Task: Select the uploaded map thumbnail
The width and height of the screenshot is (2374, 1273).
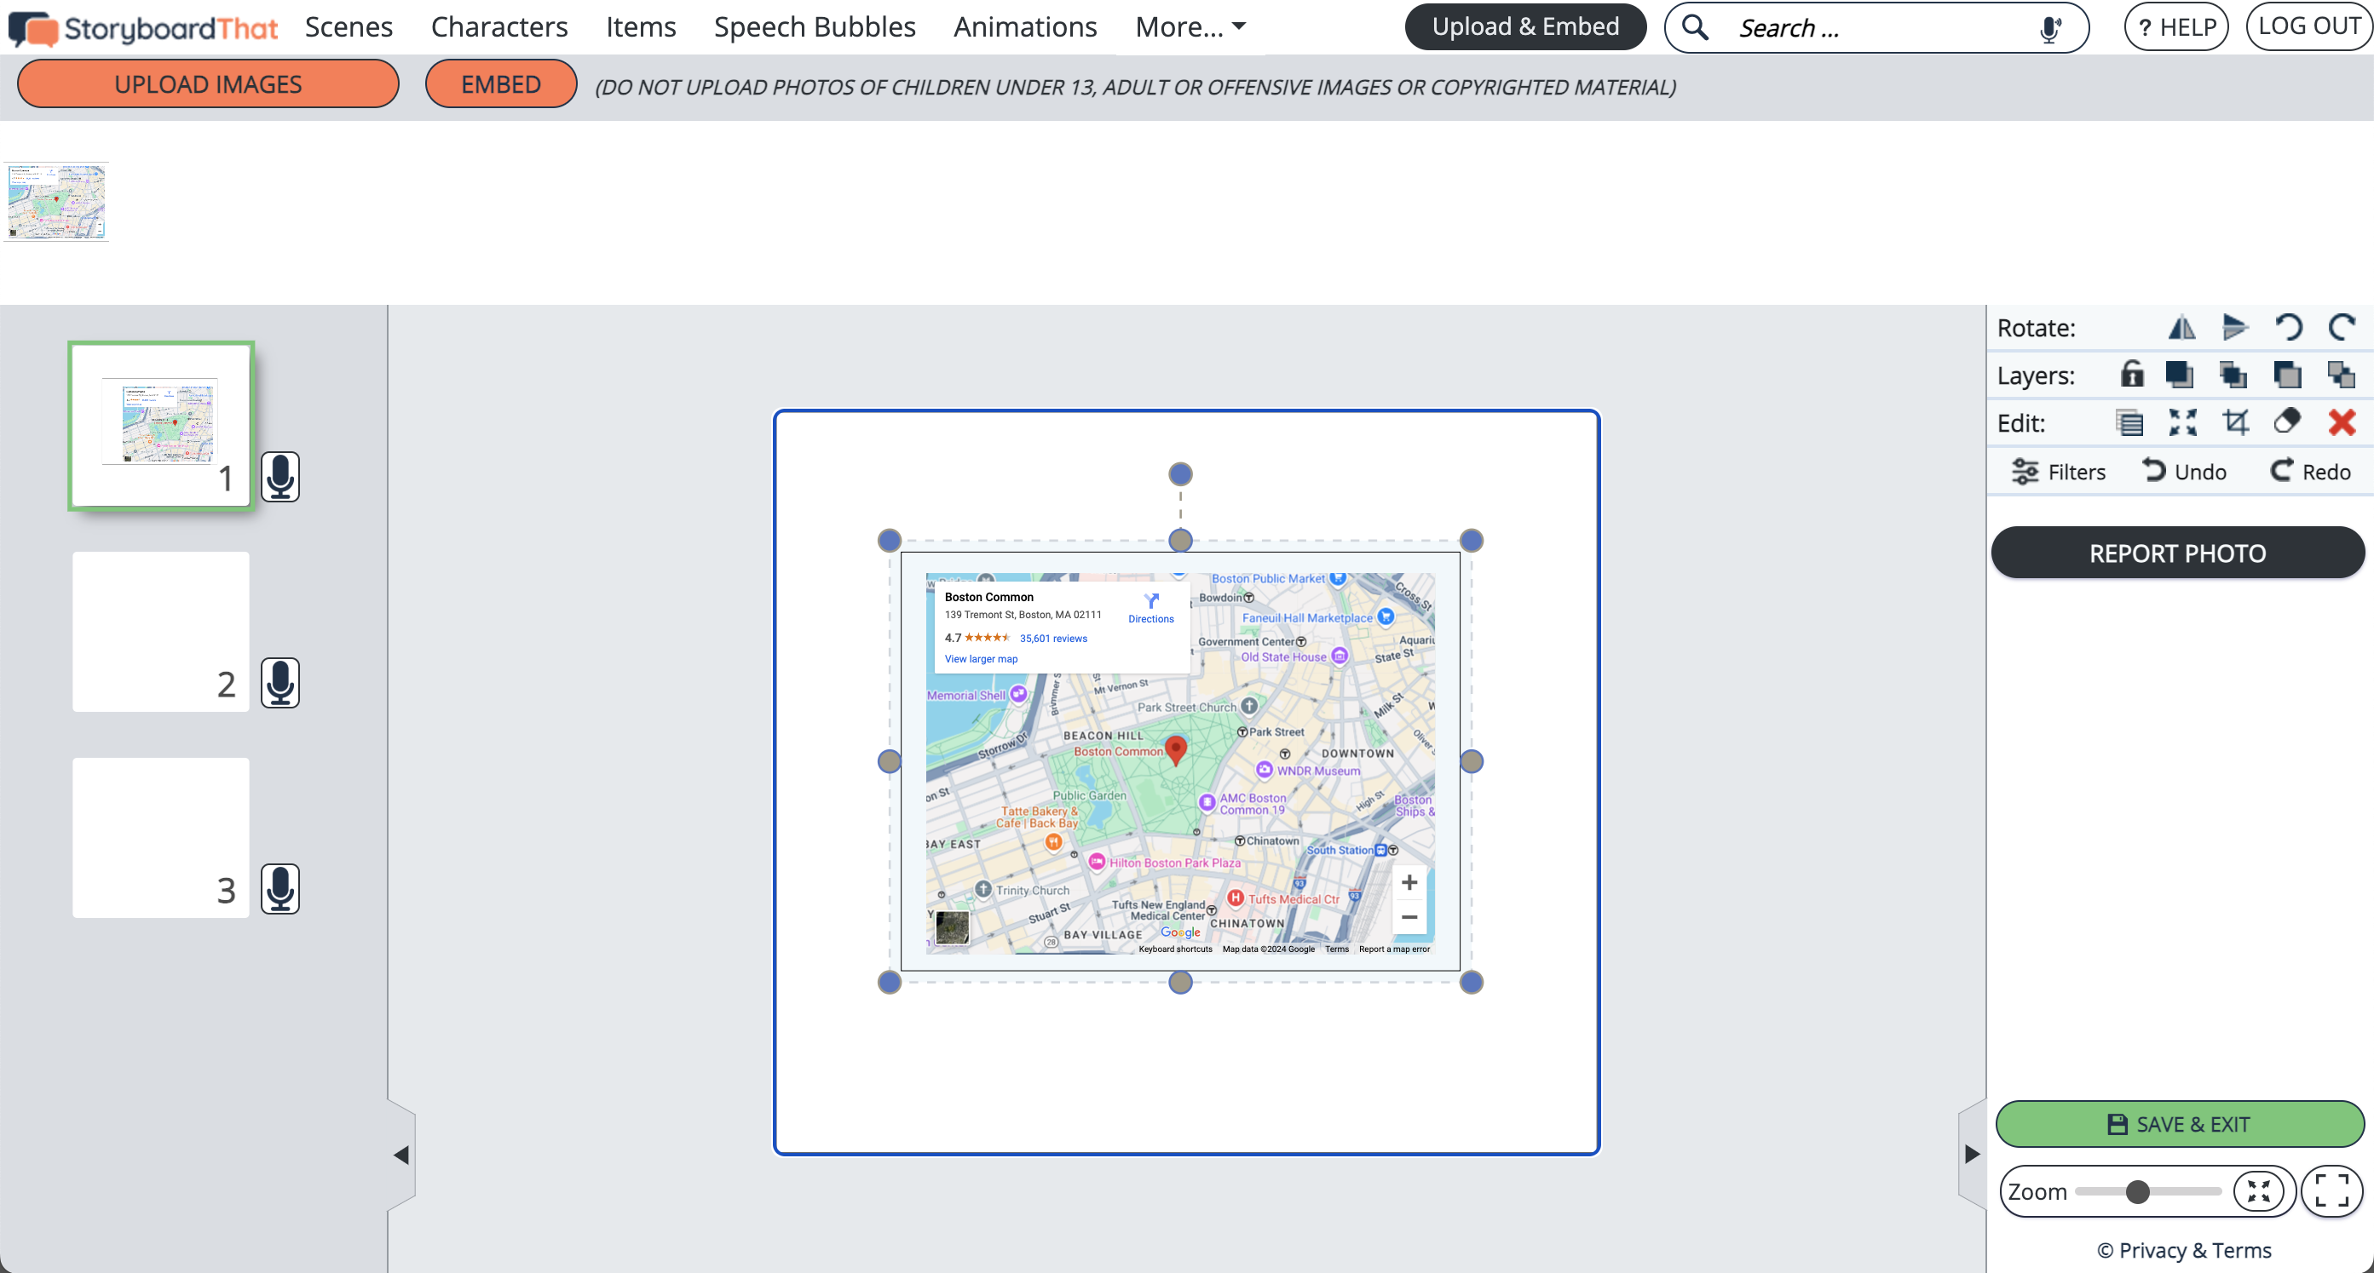Action: (56, 202)
